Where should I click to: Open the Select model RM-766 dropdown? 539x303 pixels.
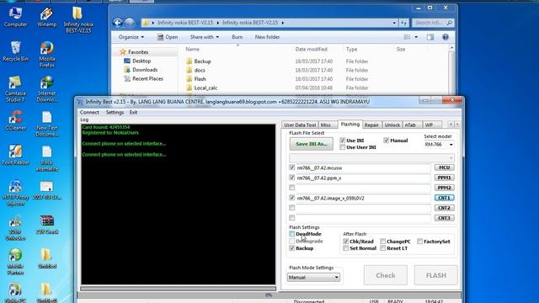coord(439,145)
